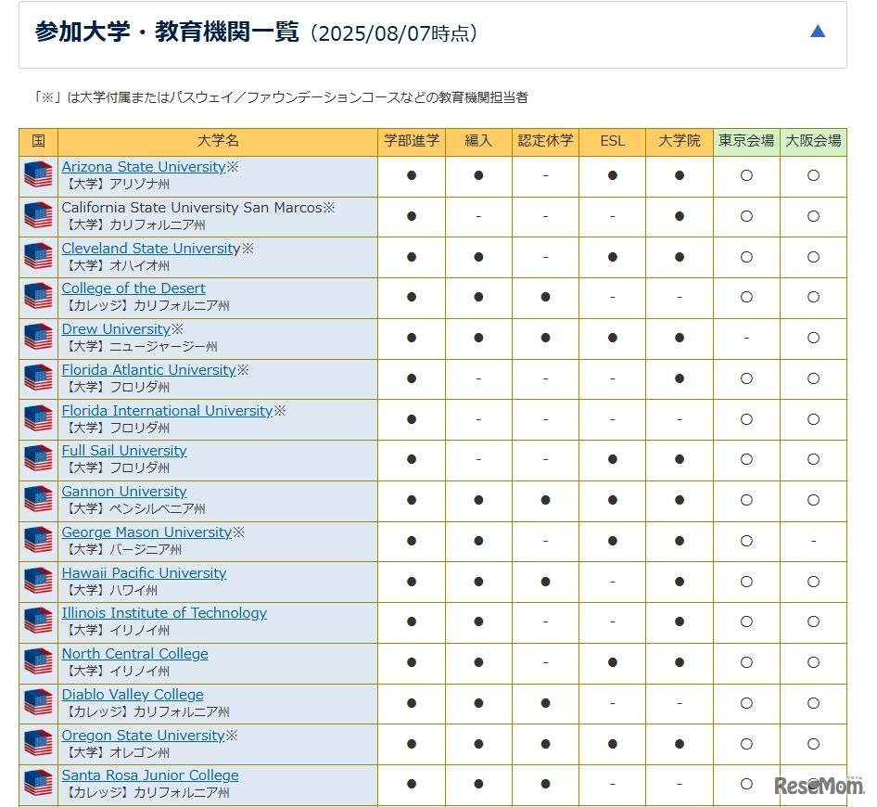Viewport: 877px width, 807px height.
Task: Click California State University San Marcos text
Action: [192, 208]
